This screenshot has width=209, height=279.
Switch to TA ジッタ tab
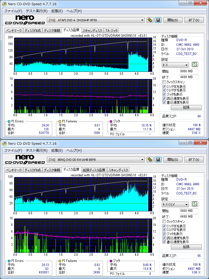point(111,31)
